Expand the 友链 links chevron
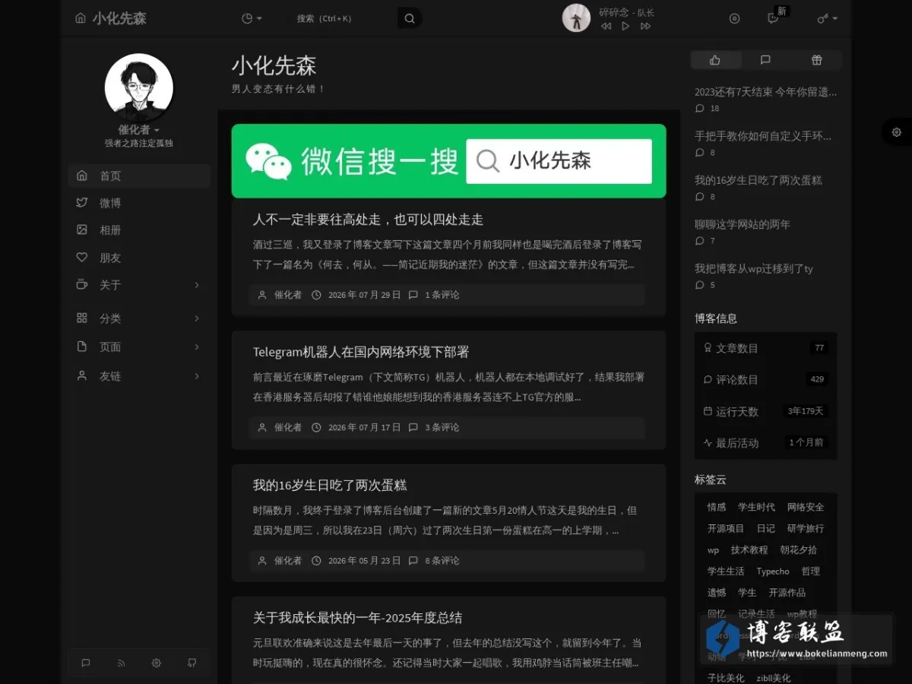912x684 pixels. click(197, 376)
